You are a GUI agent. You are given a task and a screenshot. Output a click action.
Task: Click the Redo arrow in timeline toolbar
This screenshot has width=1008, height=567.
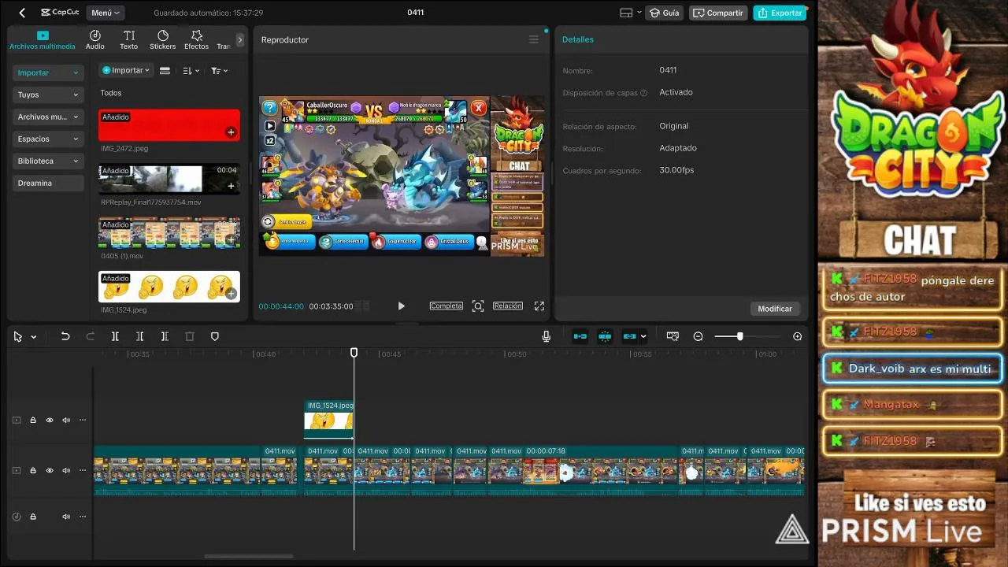point(91,336)
